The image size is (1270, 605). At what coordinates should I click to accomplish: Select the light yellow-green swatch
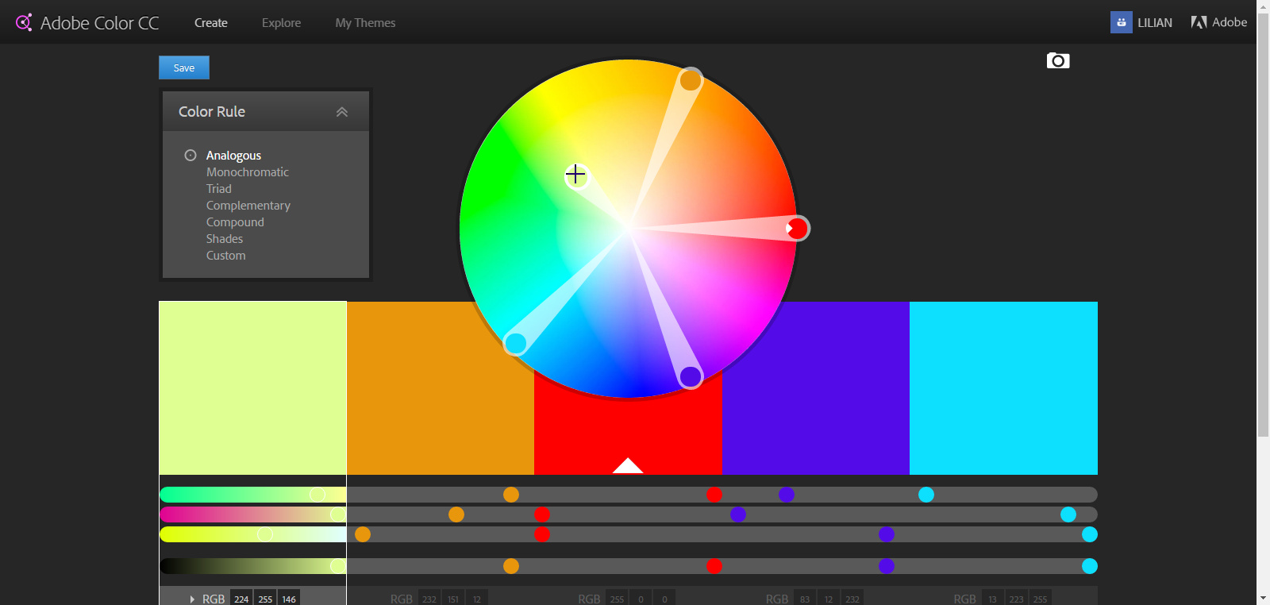[x=252, y=388]
